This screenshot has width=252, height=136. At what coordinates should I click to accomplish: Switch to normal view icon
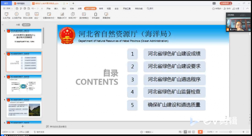[185, 132]
